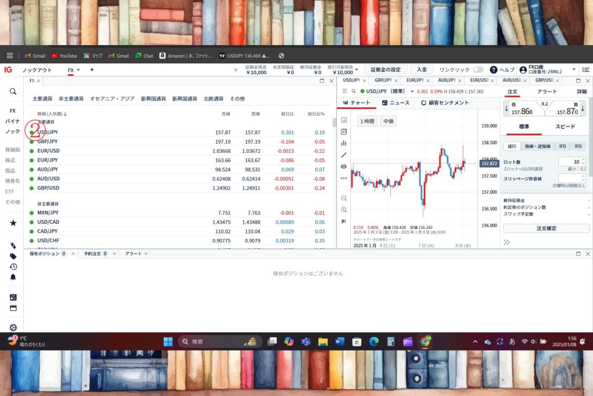Zoom in on the USD/JPY chart
Screen dimensions: 593x396
coord(344,209)
